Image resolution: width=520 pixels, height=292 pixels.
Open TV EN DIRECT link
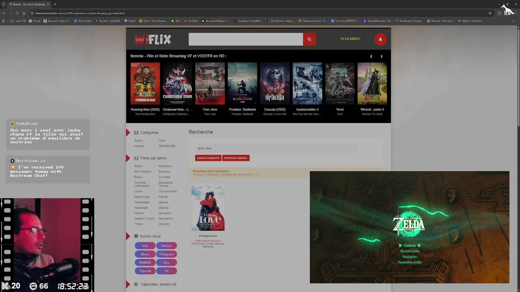coord(350,39)
